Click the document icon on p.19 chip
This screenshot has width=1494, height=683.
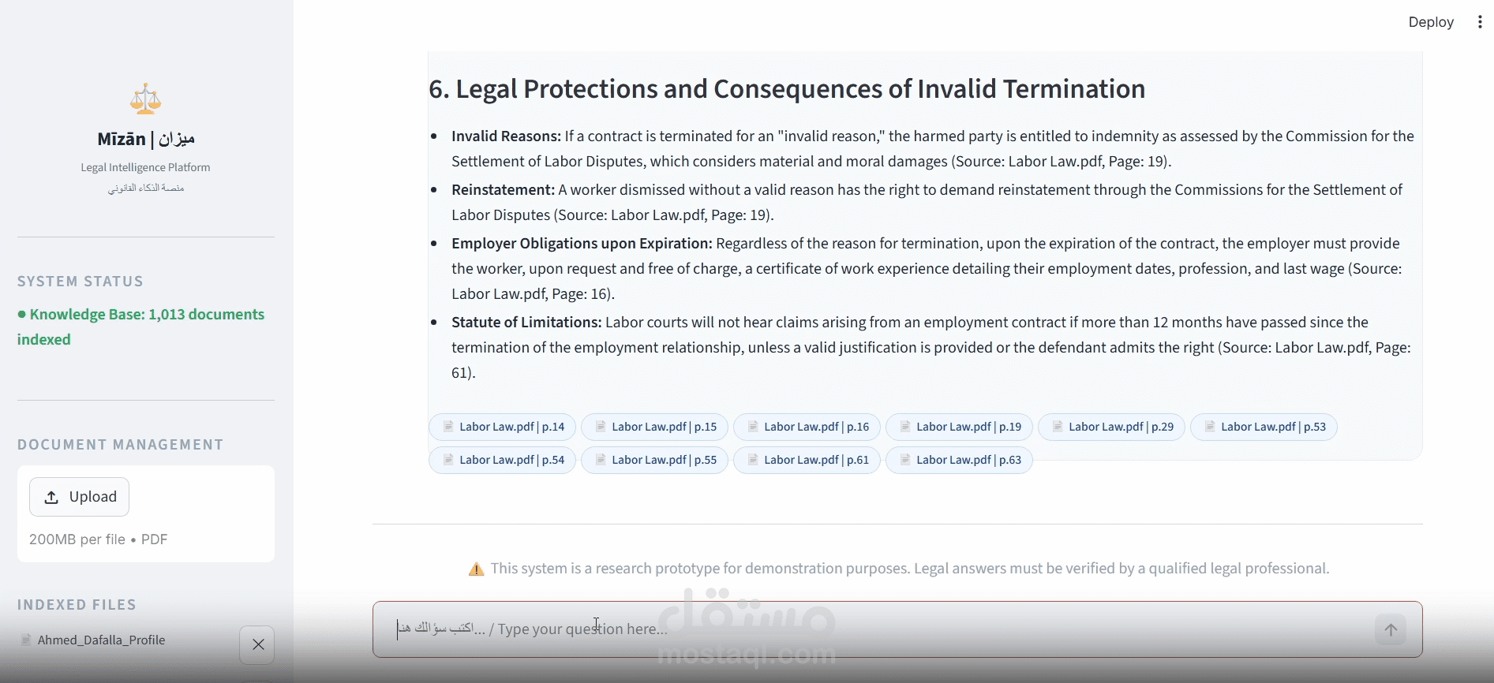905,427
